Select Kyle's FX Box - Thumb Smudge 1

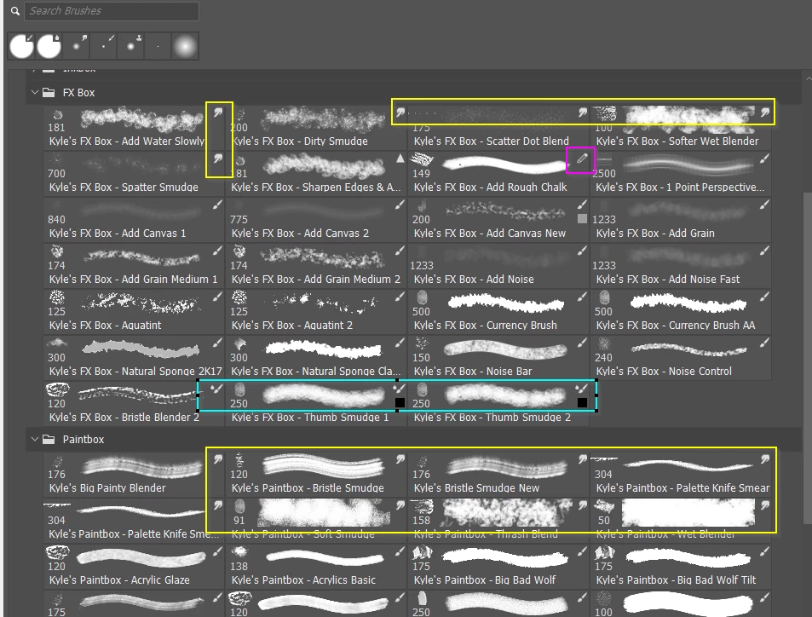316,404
